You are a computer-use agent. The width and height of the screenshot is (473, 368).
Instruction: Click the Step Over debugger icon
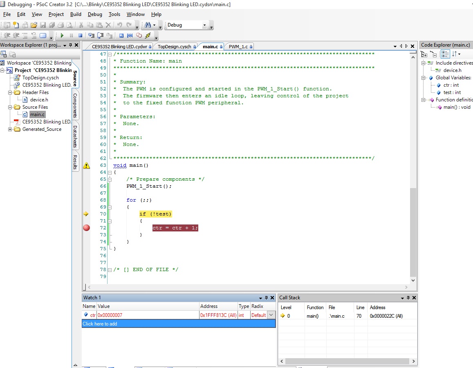click(101, 36)
